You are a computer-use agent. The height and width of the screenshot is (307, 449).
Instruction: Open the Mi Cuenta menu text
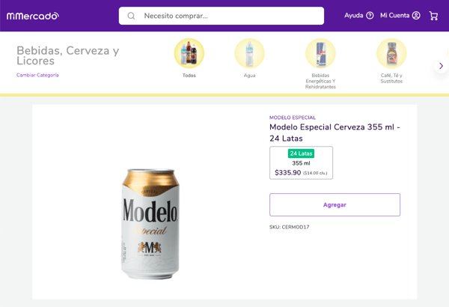(394, 16)
